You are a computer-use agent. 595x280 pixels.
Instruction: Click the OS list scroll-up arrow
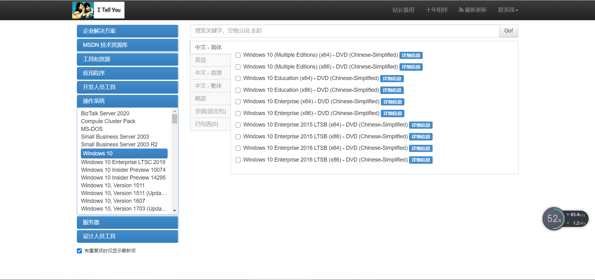[x=175, y=111]
